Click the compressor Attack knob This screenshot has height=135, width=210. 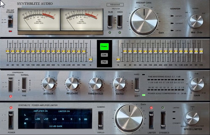click(x=48, y=84)
